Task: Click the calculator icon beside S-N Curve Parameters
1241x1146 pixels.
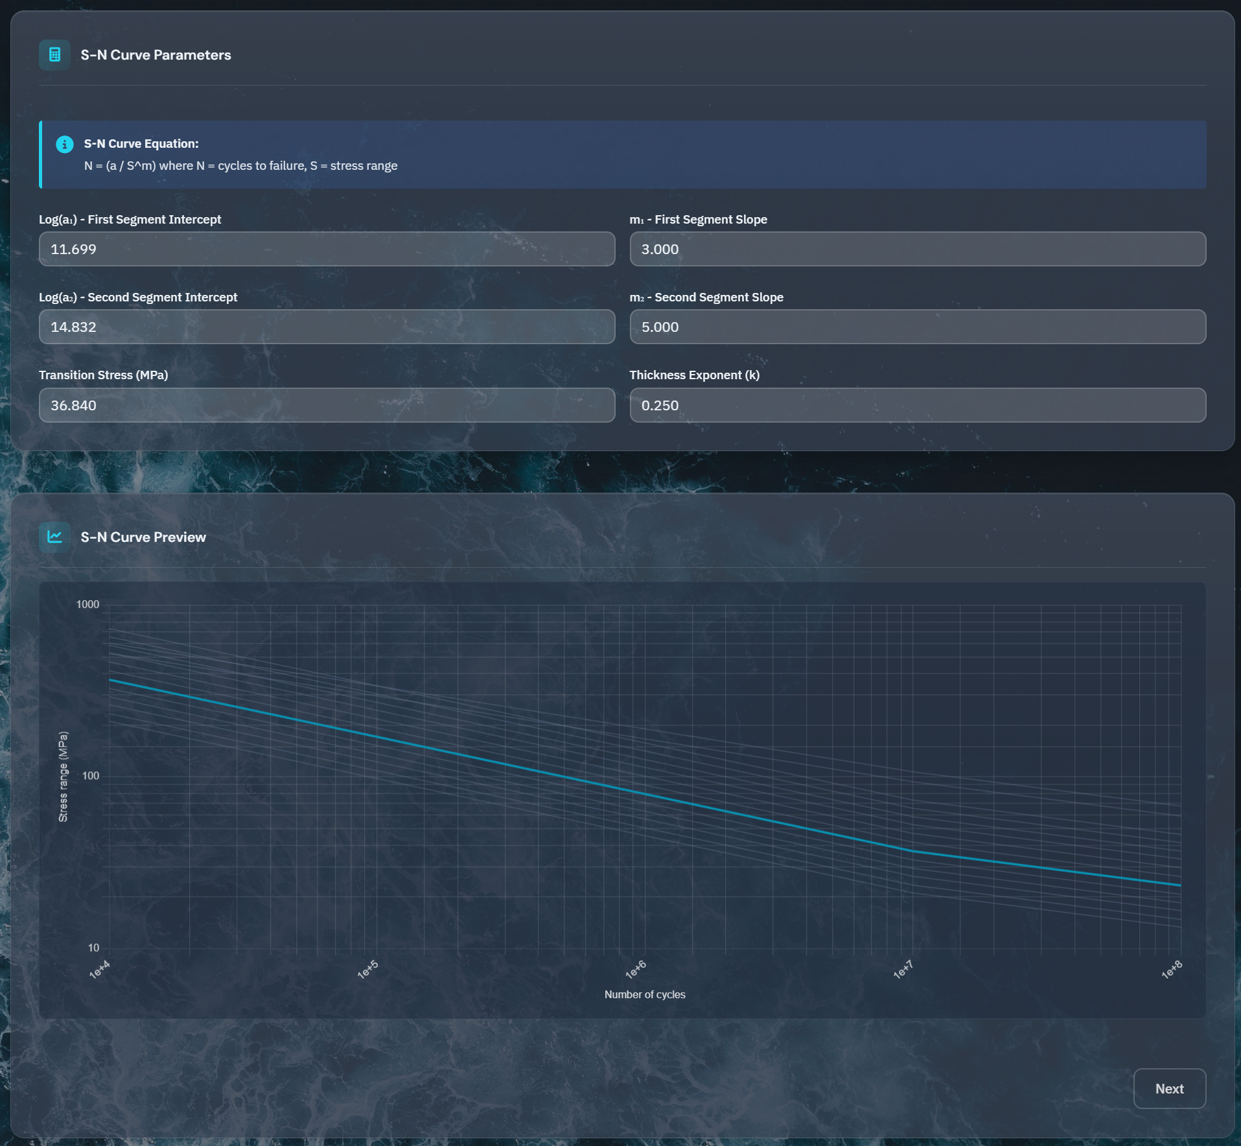Action: [x=54, y=55]
